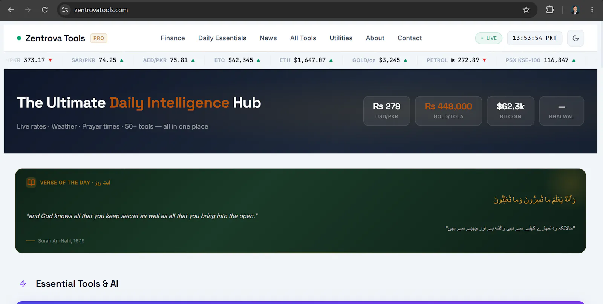Click the browser forward arrow
603x304 pixels.
28,10
